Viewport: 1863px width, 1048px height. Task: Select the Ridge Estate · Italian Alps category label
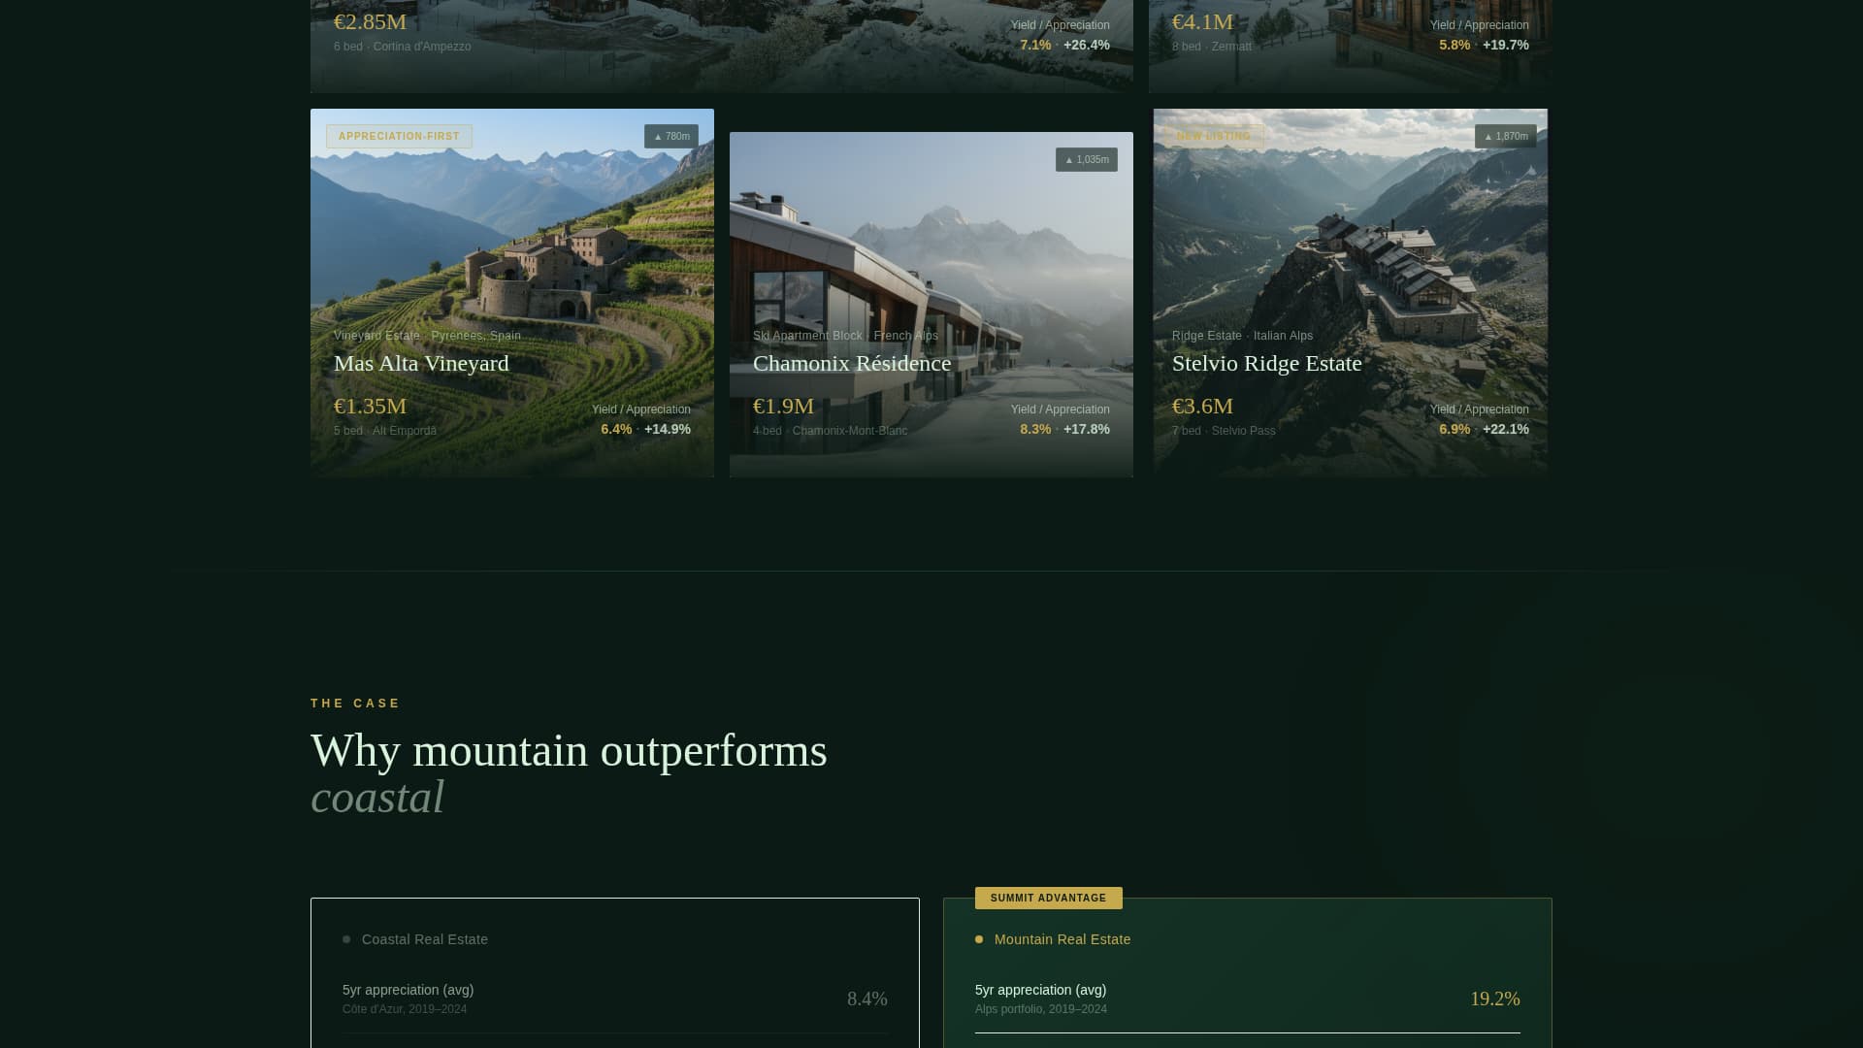point(1241,335)
